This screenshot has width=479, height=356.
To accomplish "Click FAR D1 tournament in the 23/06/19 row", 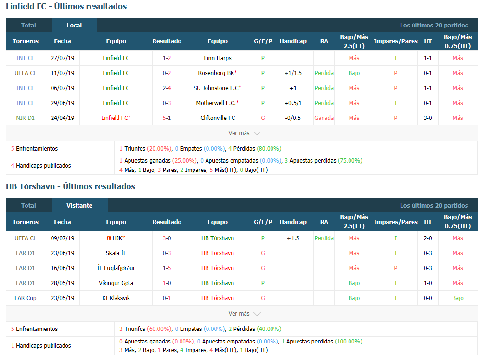I will point(26,253).
